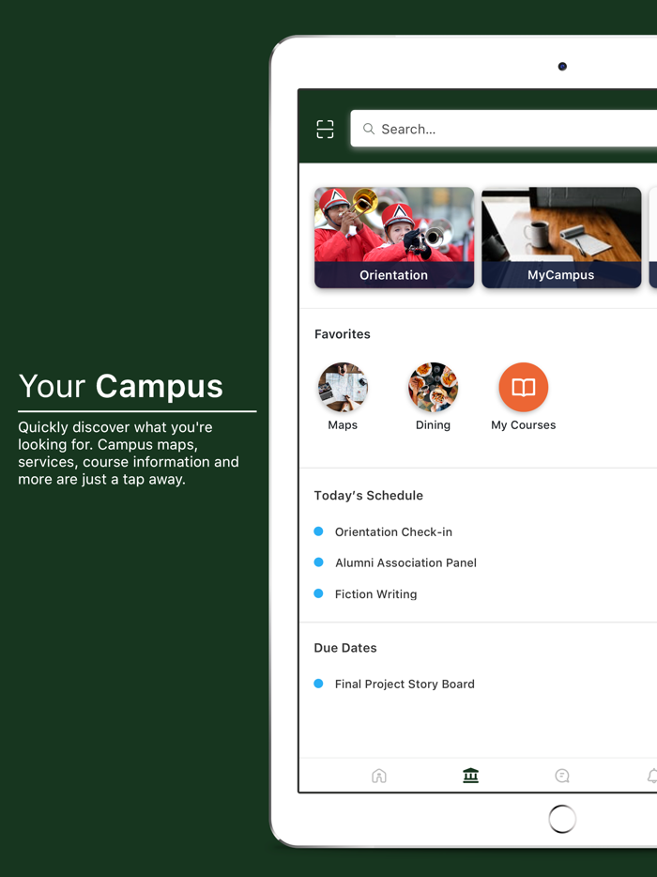Tap the iPad home button
Viewport: 657px width, 877px height.
(x=562, y=819)
